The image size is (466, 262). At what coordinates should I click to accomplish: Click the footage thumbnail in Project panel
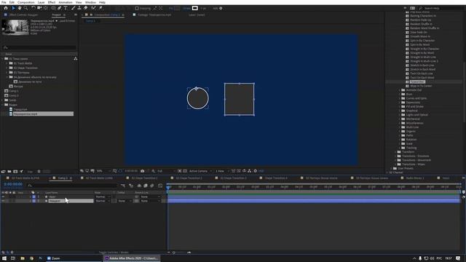click(15, 27)
